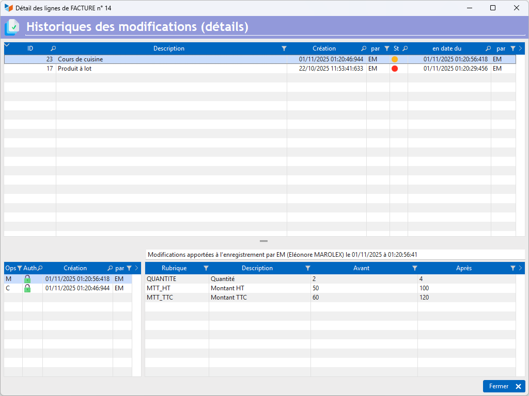The image size is (529, 396).
Task: Click the orange status dot for Cours de cuisine
Action: [395, 59]
